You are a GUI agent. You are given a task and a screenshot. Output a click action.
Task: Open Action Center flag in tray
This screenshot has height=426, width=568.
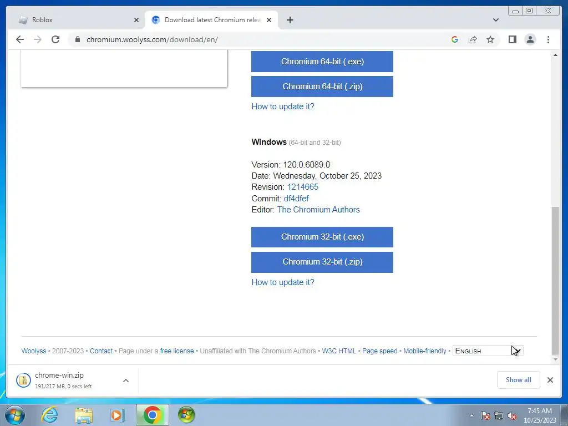pos(485,416)
